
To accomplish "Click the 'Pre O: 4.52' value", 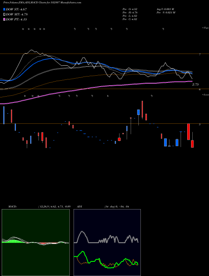I will pyautogui.click(x=130, y=9).
